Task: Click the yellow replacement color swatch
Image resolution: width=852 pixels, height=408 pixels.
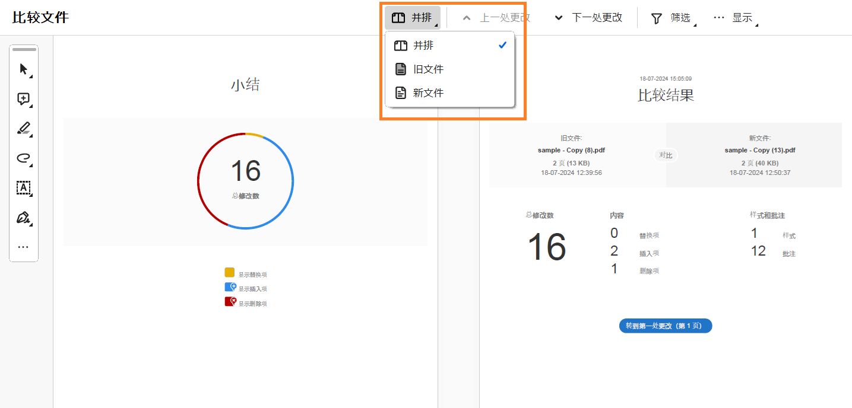Action: 229,273
